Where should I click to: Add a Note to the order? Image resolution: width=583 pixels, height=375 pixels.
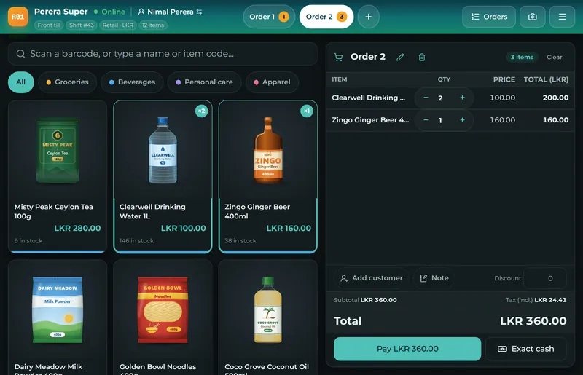coord(434,278)
